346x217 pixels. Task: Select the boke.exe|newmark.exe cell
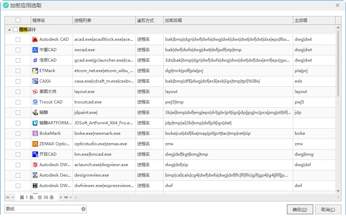click(104, 134)
